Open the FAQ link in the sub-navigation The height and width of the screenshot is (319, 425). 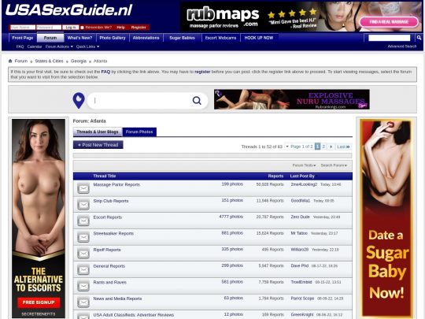(x=20, y=46)
